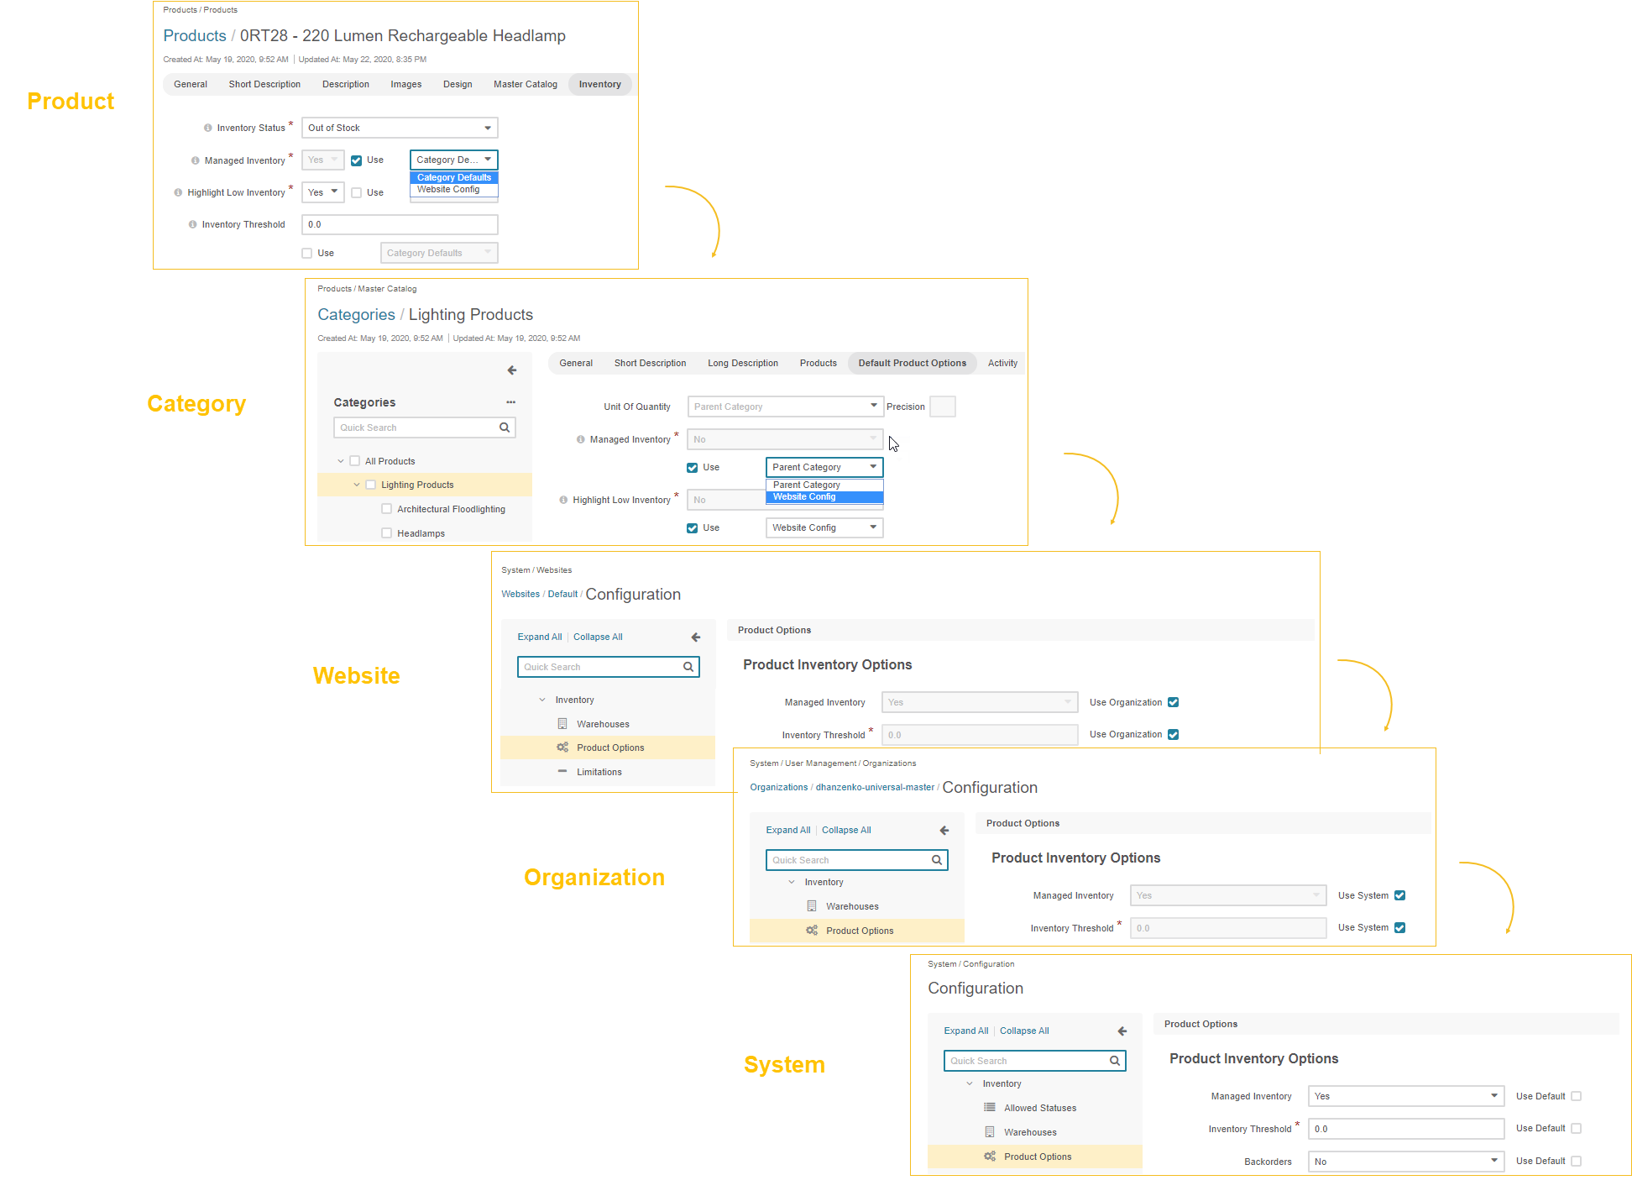
Task: Click search icon in Organization quick search
Action: (937, 860)
